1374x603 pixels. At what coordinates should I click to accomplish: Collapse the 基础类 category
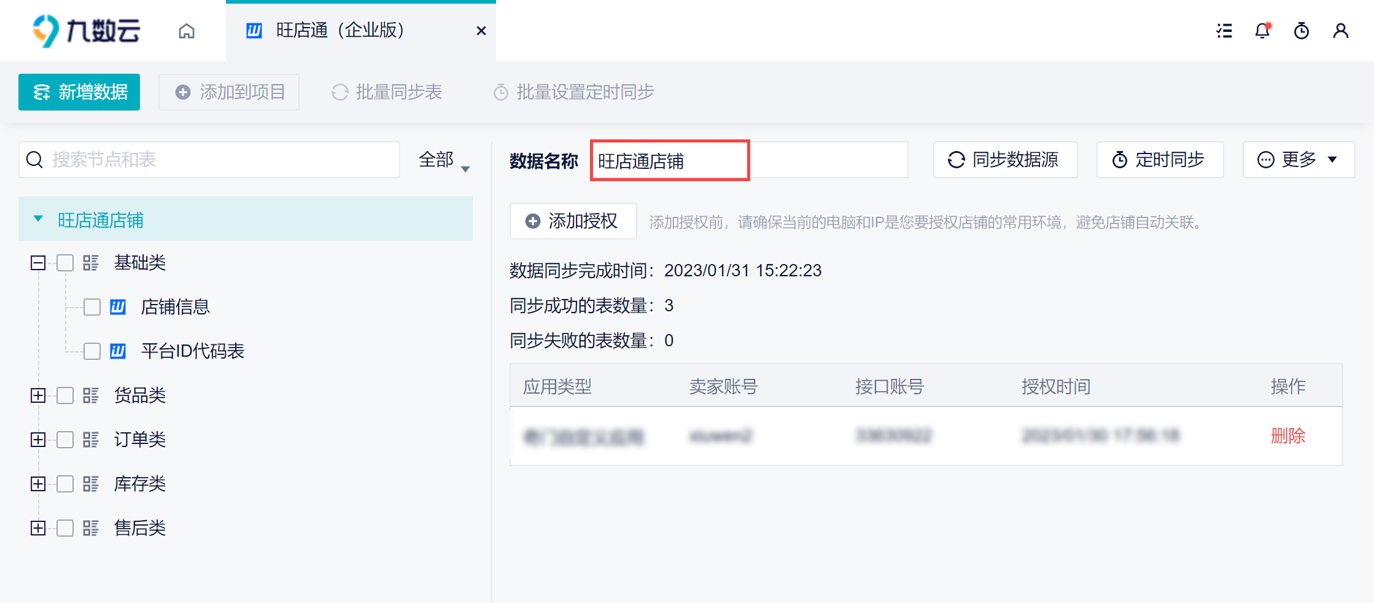(x=38, y=263)
